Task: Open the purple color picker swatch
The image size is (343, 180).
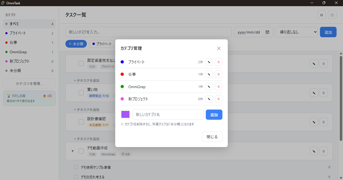Action: [x=125, y=115]
